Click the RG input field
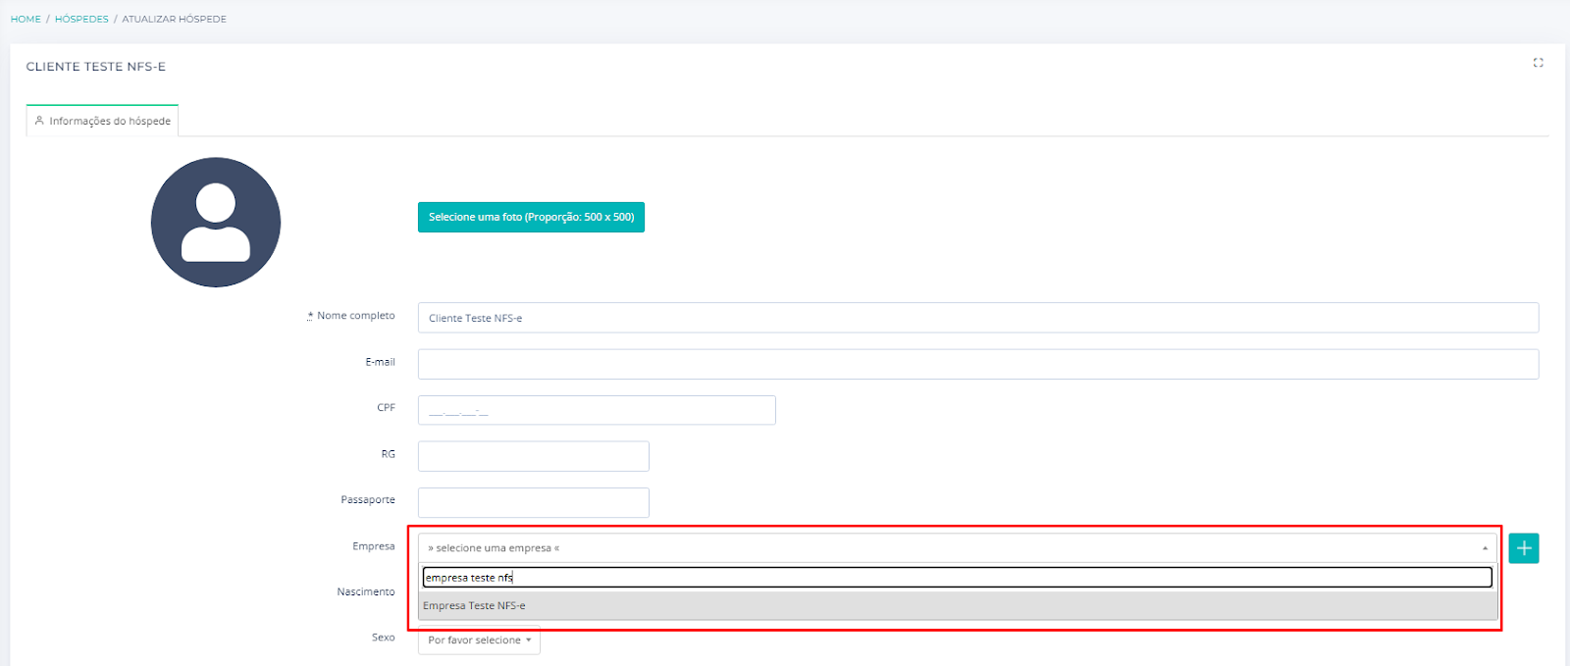The height and width of the screenshot is (666, 1570). coord(534,456)
